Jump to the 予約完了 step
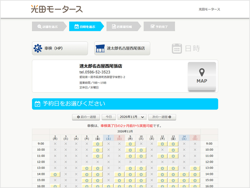This screenshot has width=250, height=188. point(159,26)
